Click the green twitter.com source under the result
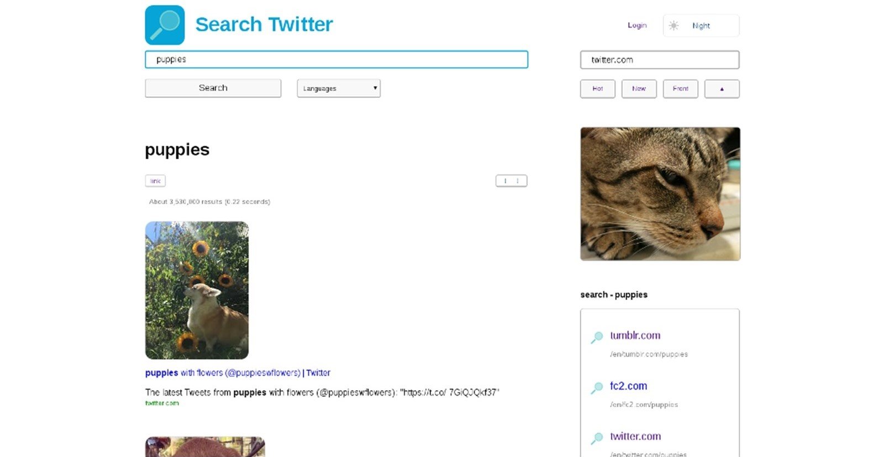This screenshot has width=884, height=457. (162, 403)
